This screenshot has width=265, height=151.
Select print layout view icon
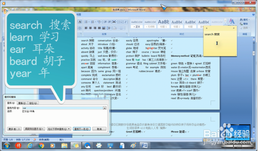point(205,140)
